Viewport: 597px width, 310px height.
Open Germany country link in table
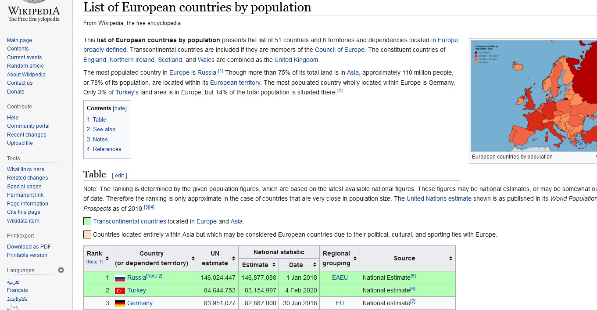click(x=140, y=303)
